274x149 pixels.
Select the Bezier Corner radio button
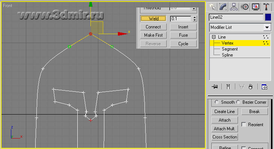[x=238, y=102]
